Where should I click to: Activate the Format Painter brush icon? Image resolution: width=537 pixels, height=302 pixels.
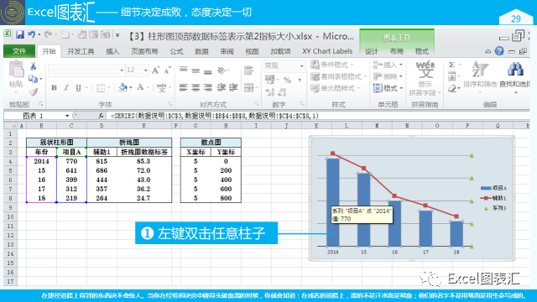[x=34, y=91]
